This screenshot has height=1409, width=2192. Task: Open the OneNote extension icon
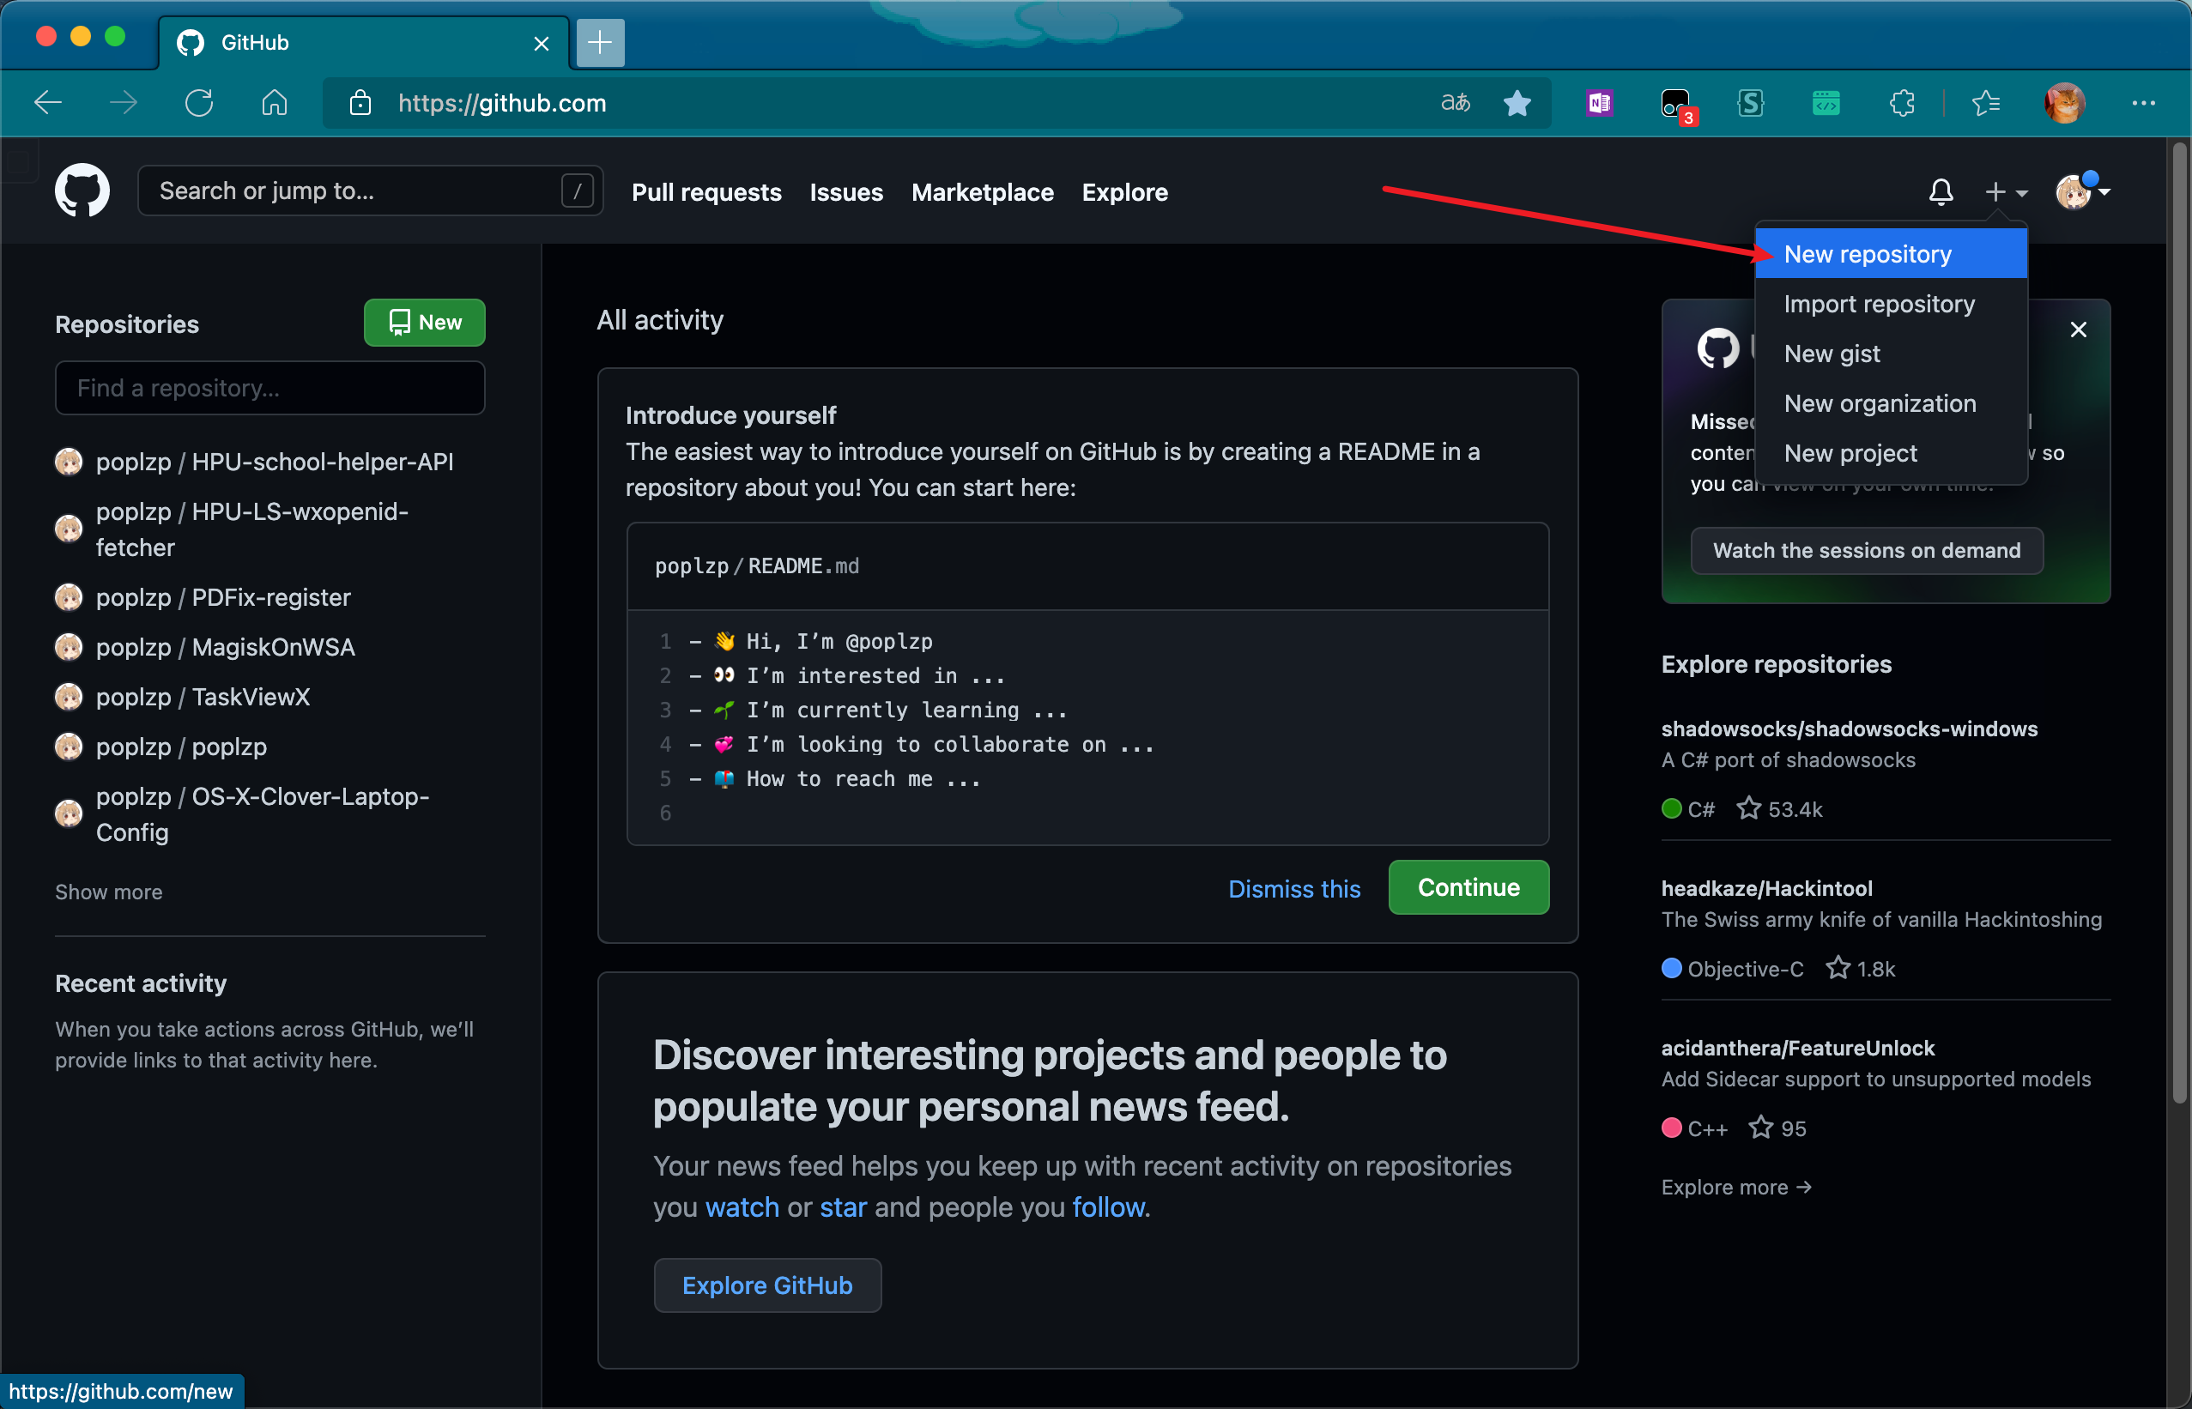pos(1599,102)
